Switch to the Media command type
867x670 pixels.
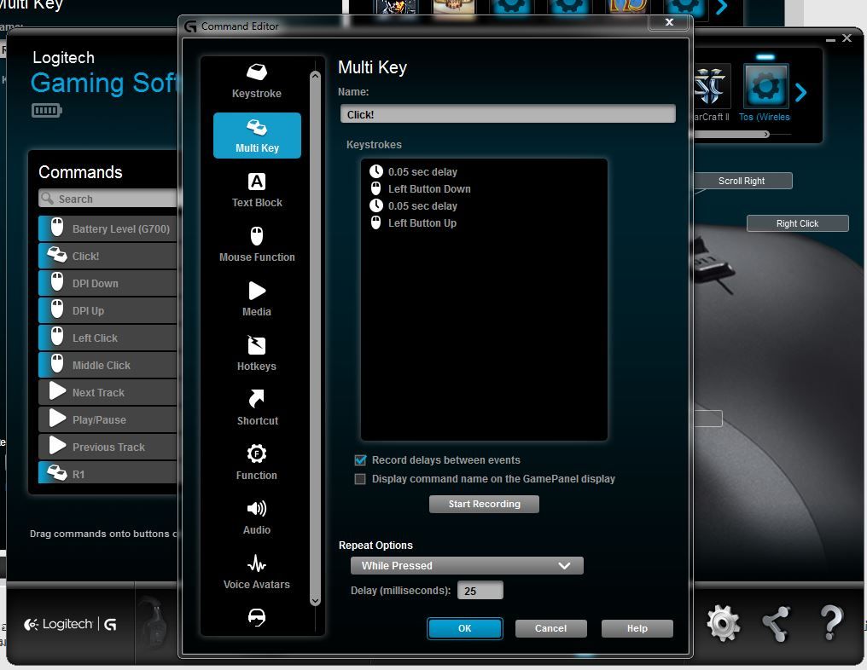coord(257,299)
